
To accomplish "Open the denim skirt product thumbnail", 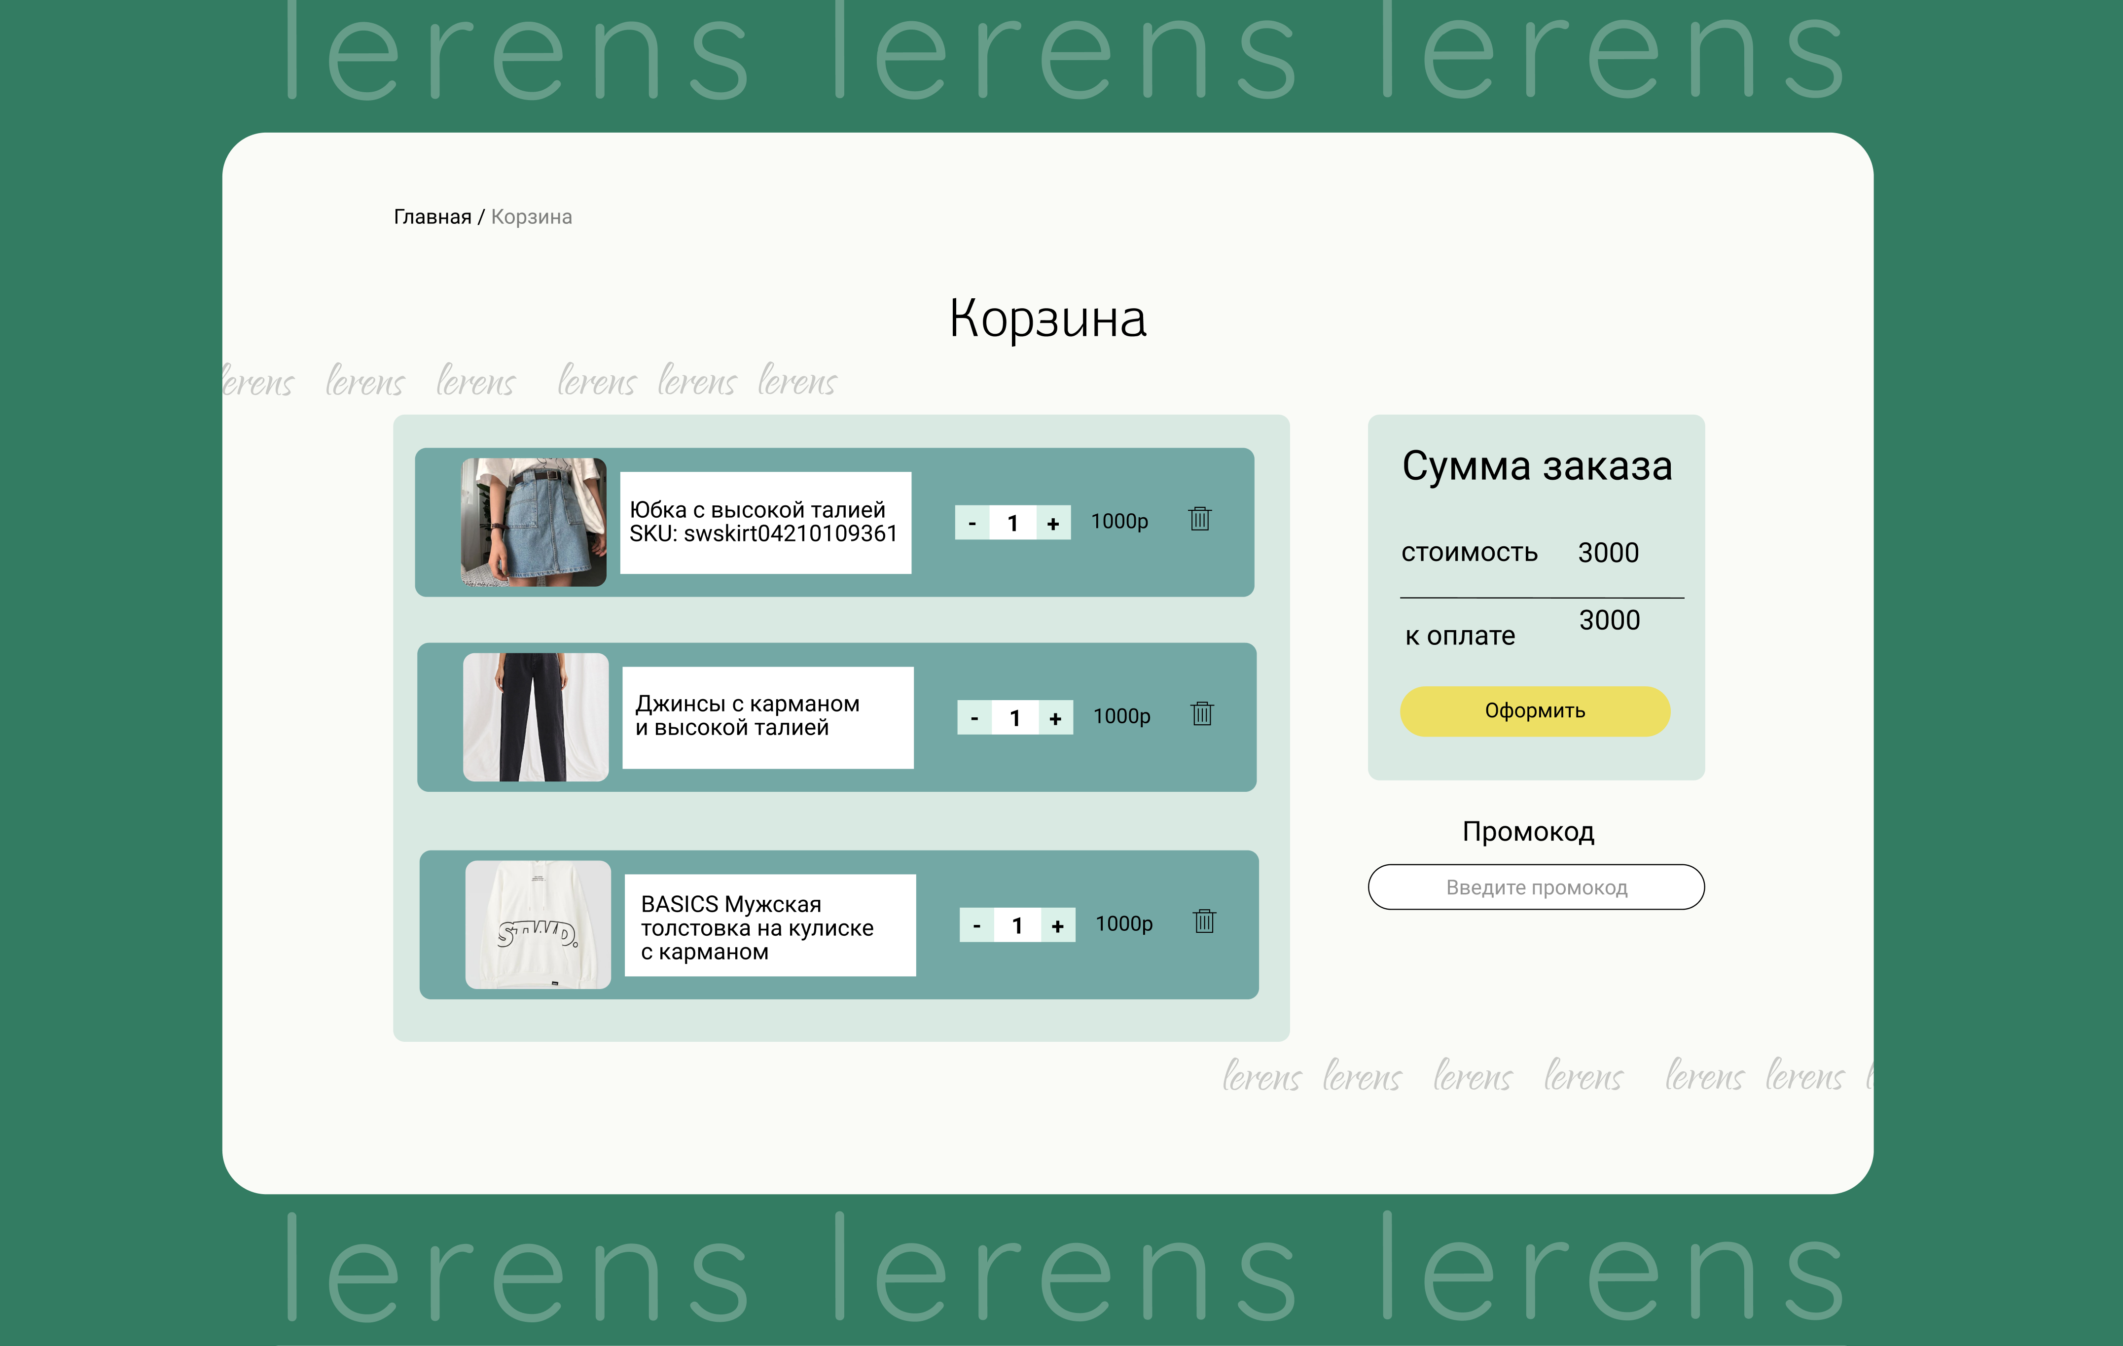I will pos(534,522).
